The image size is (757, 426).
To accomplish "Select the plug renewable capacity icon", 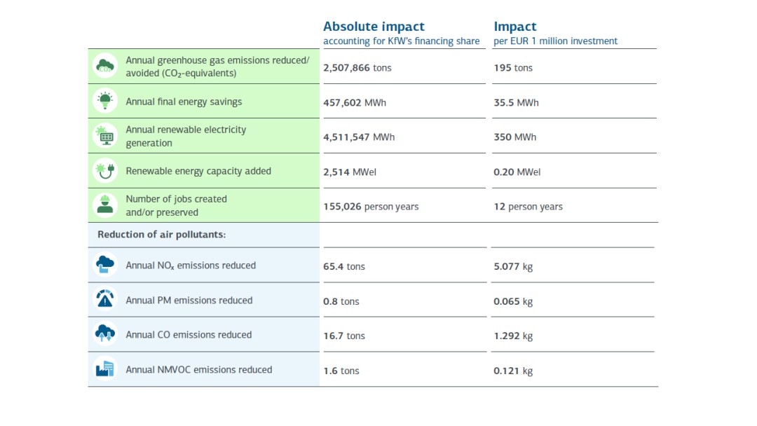I will coord(104,170).
